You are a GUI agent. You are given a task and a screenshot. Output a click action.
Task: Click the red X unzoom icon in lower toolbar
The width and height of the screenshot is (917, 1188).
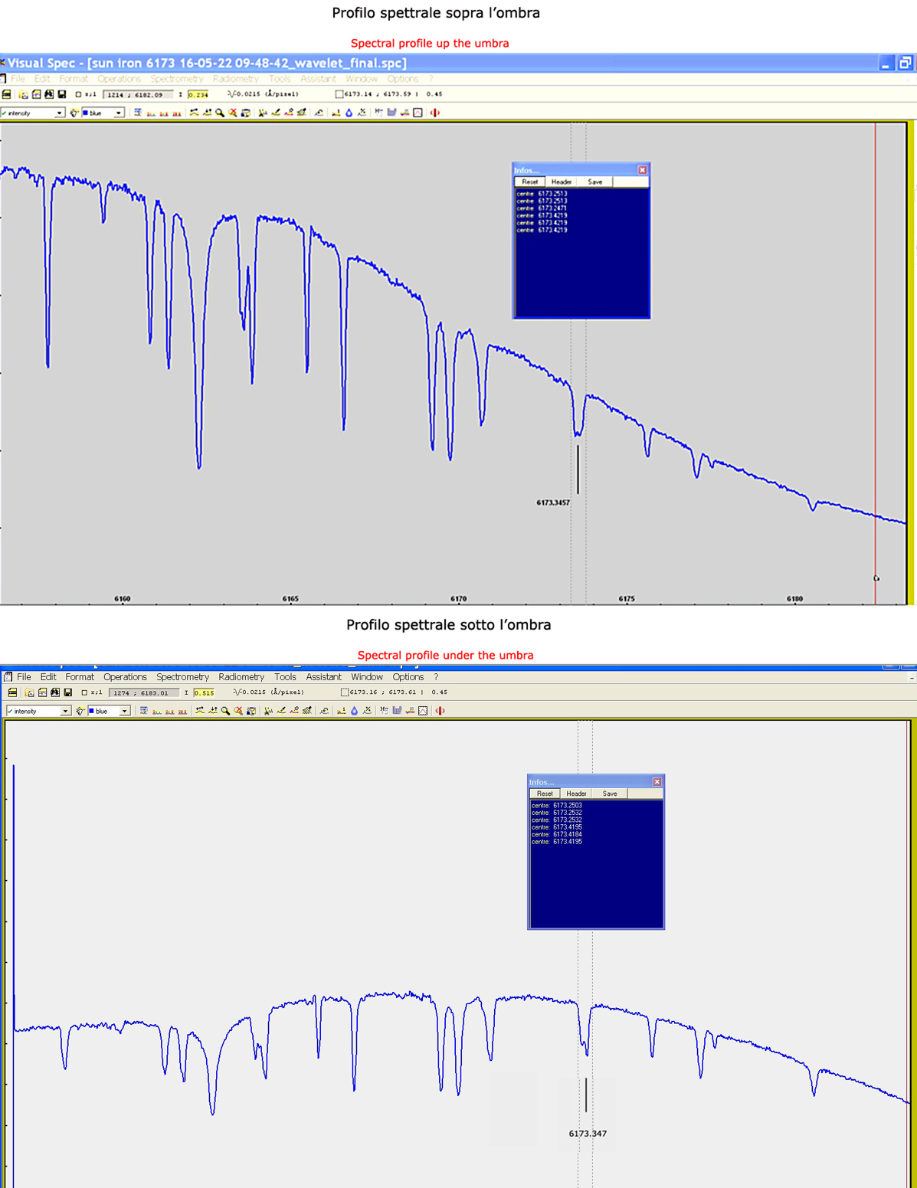point(238,711)
